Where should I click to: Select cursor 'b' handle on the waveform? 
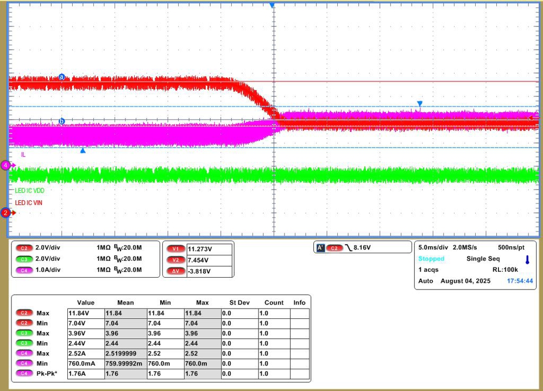click(61, 121)
